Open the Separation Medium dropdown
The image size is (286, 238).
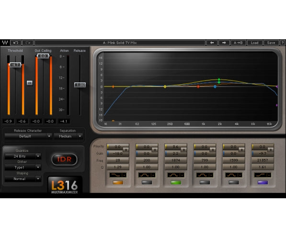(68, 136)
